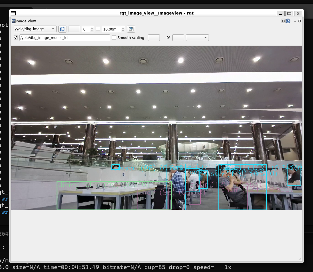Screen dimensions: 313x272
Task: Click the blank button next to refresh icon
Action: [x=74, y=29]
